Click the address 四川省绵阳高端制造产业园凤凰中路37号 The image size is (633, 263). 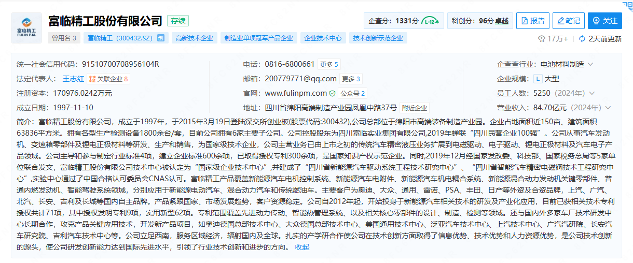point(331,108)
